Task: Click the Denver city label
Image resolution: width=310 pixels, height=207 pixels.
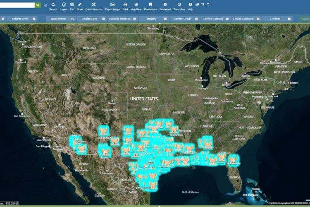Action: [112, 103]
